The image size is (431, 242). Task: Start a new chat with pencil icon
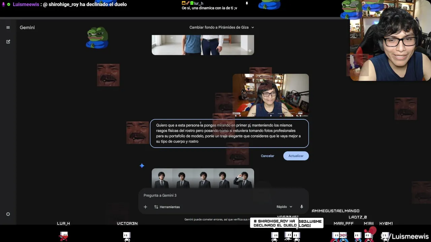(8, 42)
